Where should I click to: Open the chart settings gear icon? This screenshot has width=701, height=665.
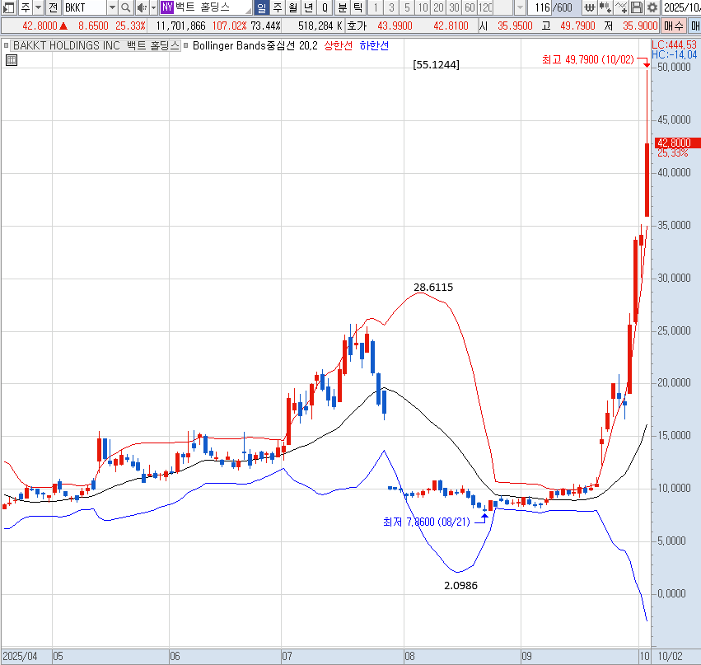pos(652,7)
